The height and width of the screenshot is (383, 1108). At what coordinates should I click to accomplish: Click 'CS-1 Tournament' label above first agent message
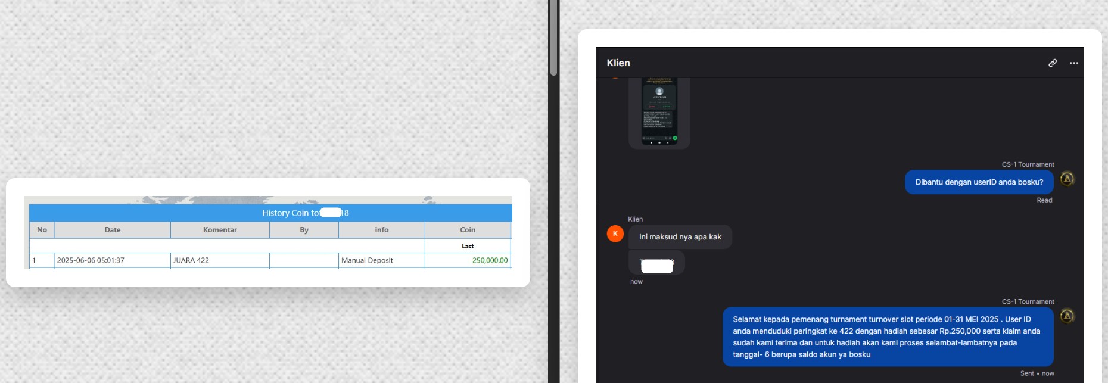[1028, 164]
